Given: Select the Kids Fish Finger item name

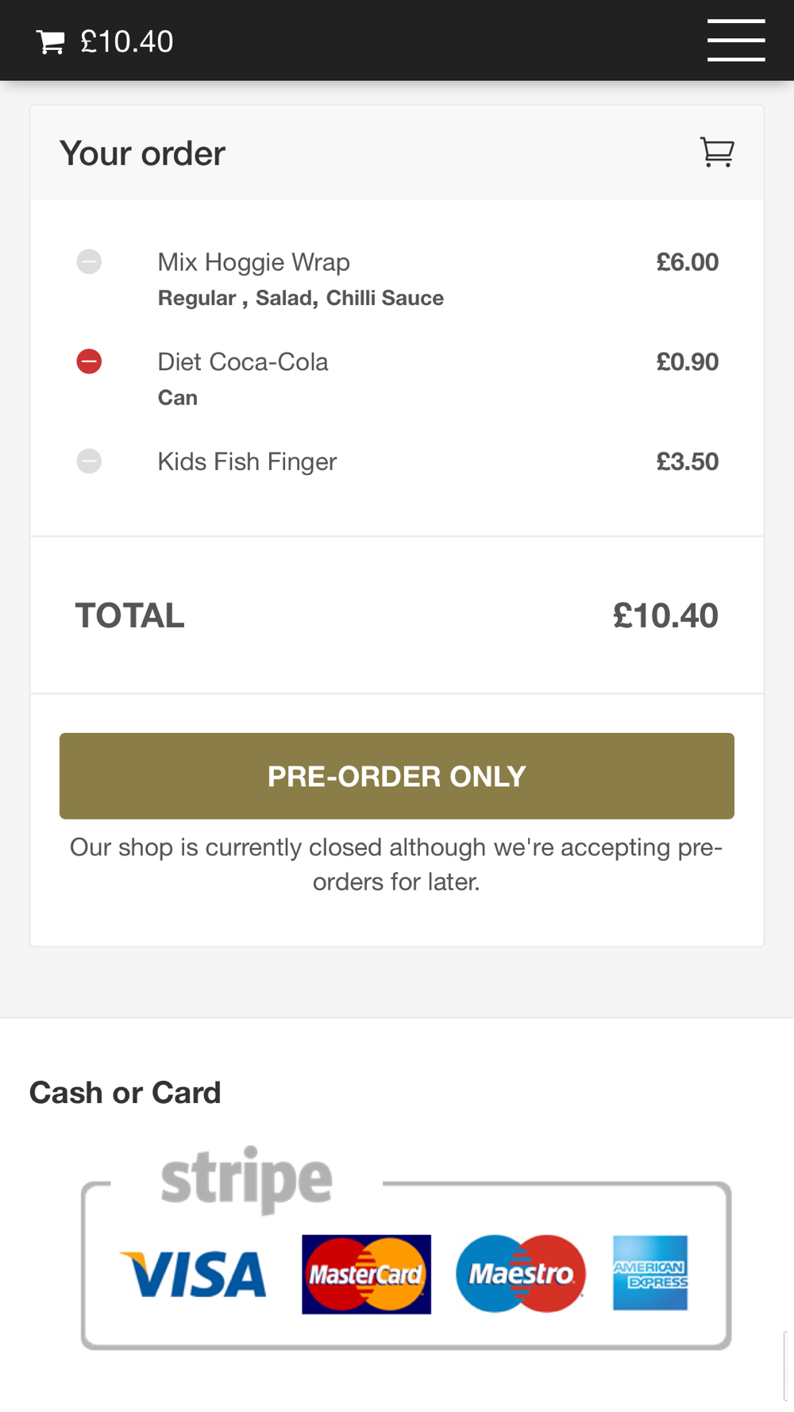Looking at the screenshot, I should click(x=247, y=461).
